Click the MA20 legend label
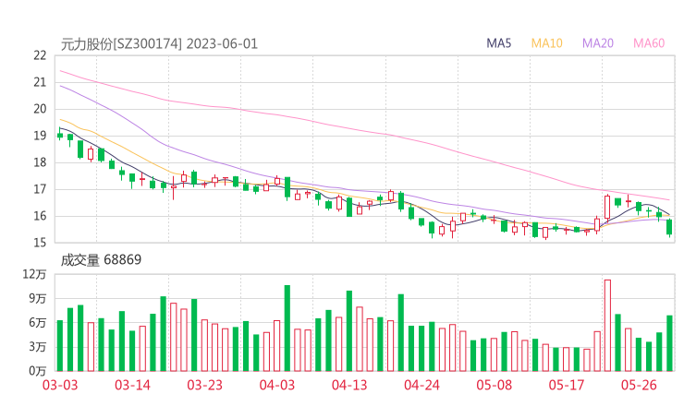684x406 pixels. point(598,43)
